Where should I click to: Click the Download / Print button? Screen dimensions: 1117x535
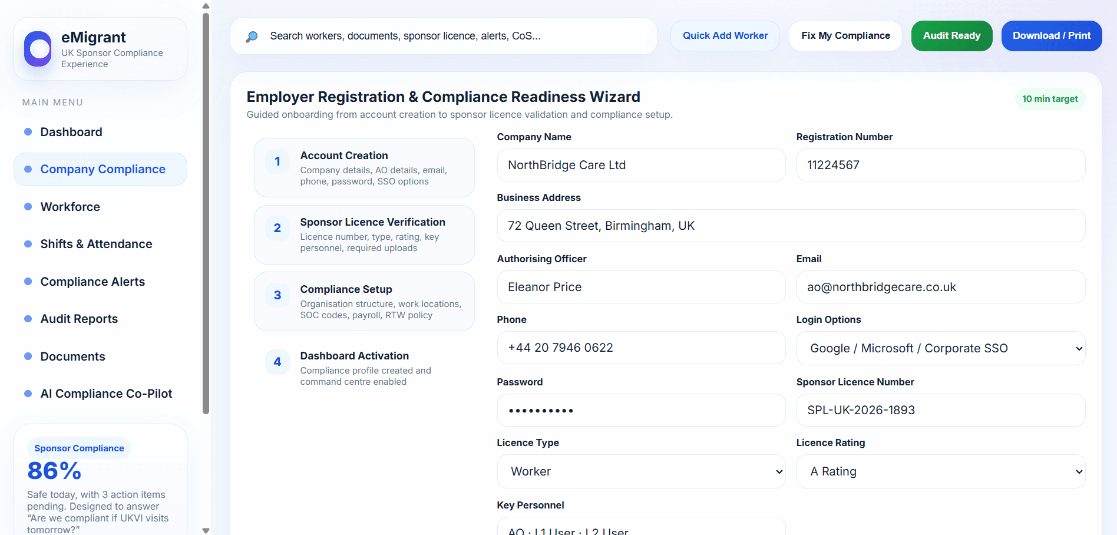1052,36
